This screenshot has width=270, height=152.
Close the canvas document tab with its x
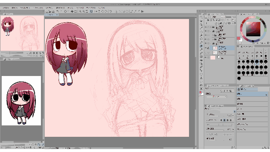click(x=57, y=15)
